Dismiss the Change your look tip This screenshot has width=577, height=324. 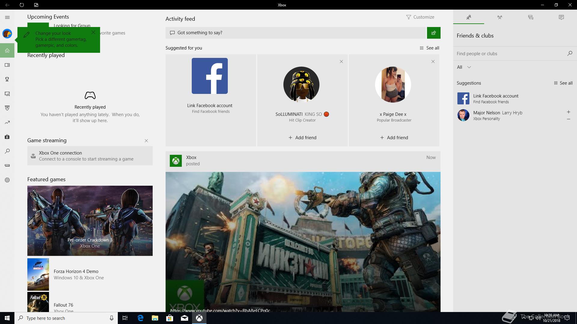[93, 32]
